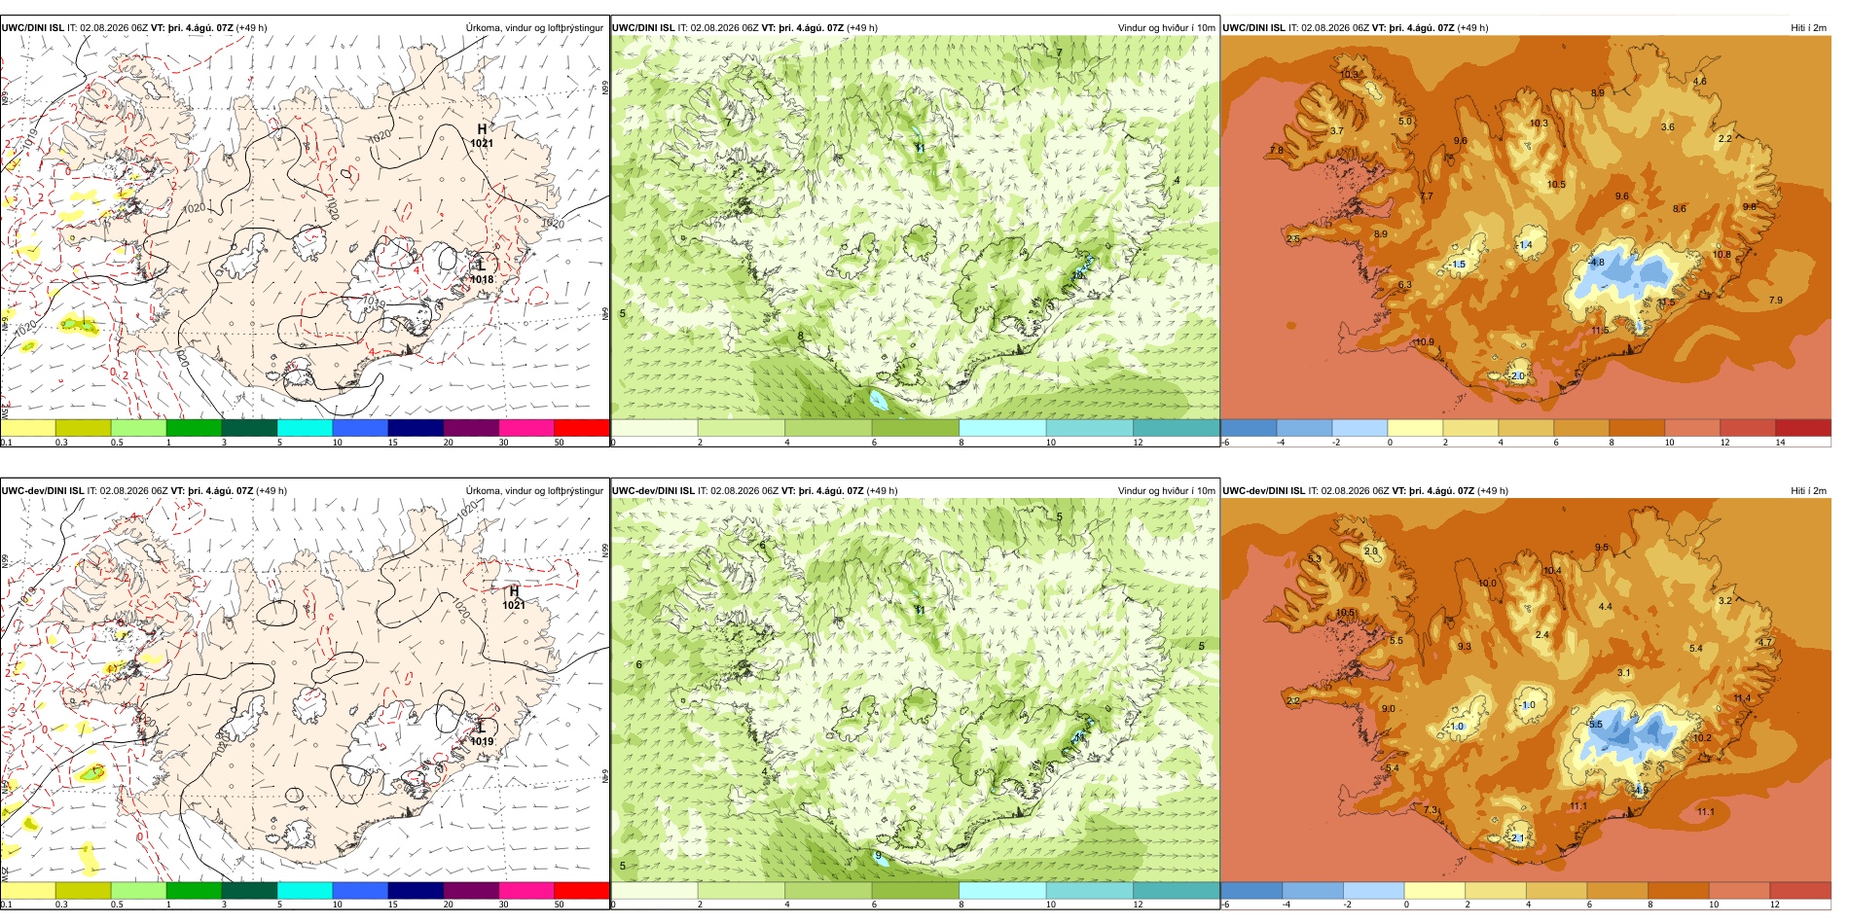Click the UWC-dev 'Vindur og hviður í 10m' title

(x=1167, y=491)
